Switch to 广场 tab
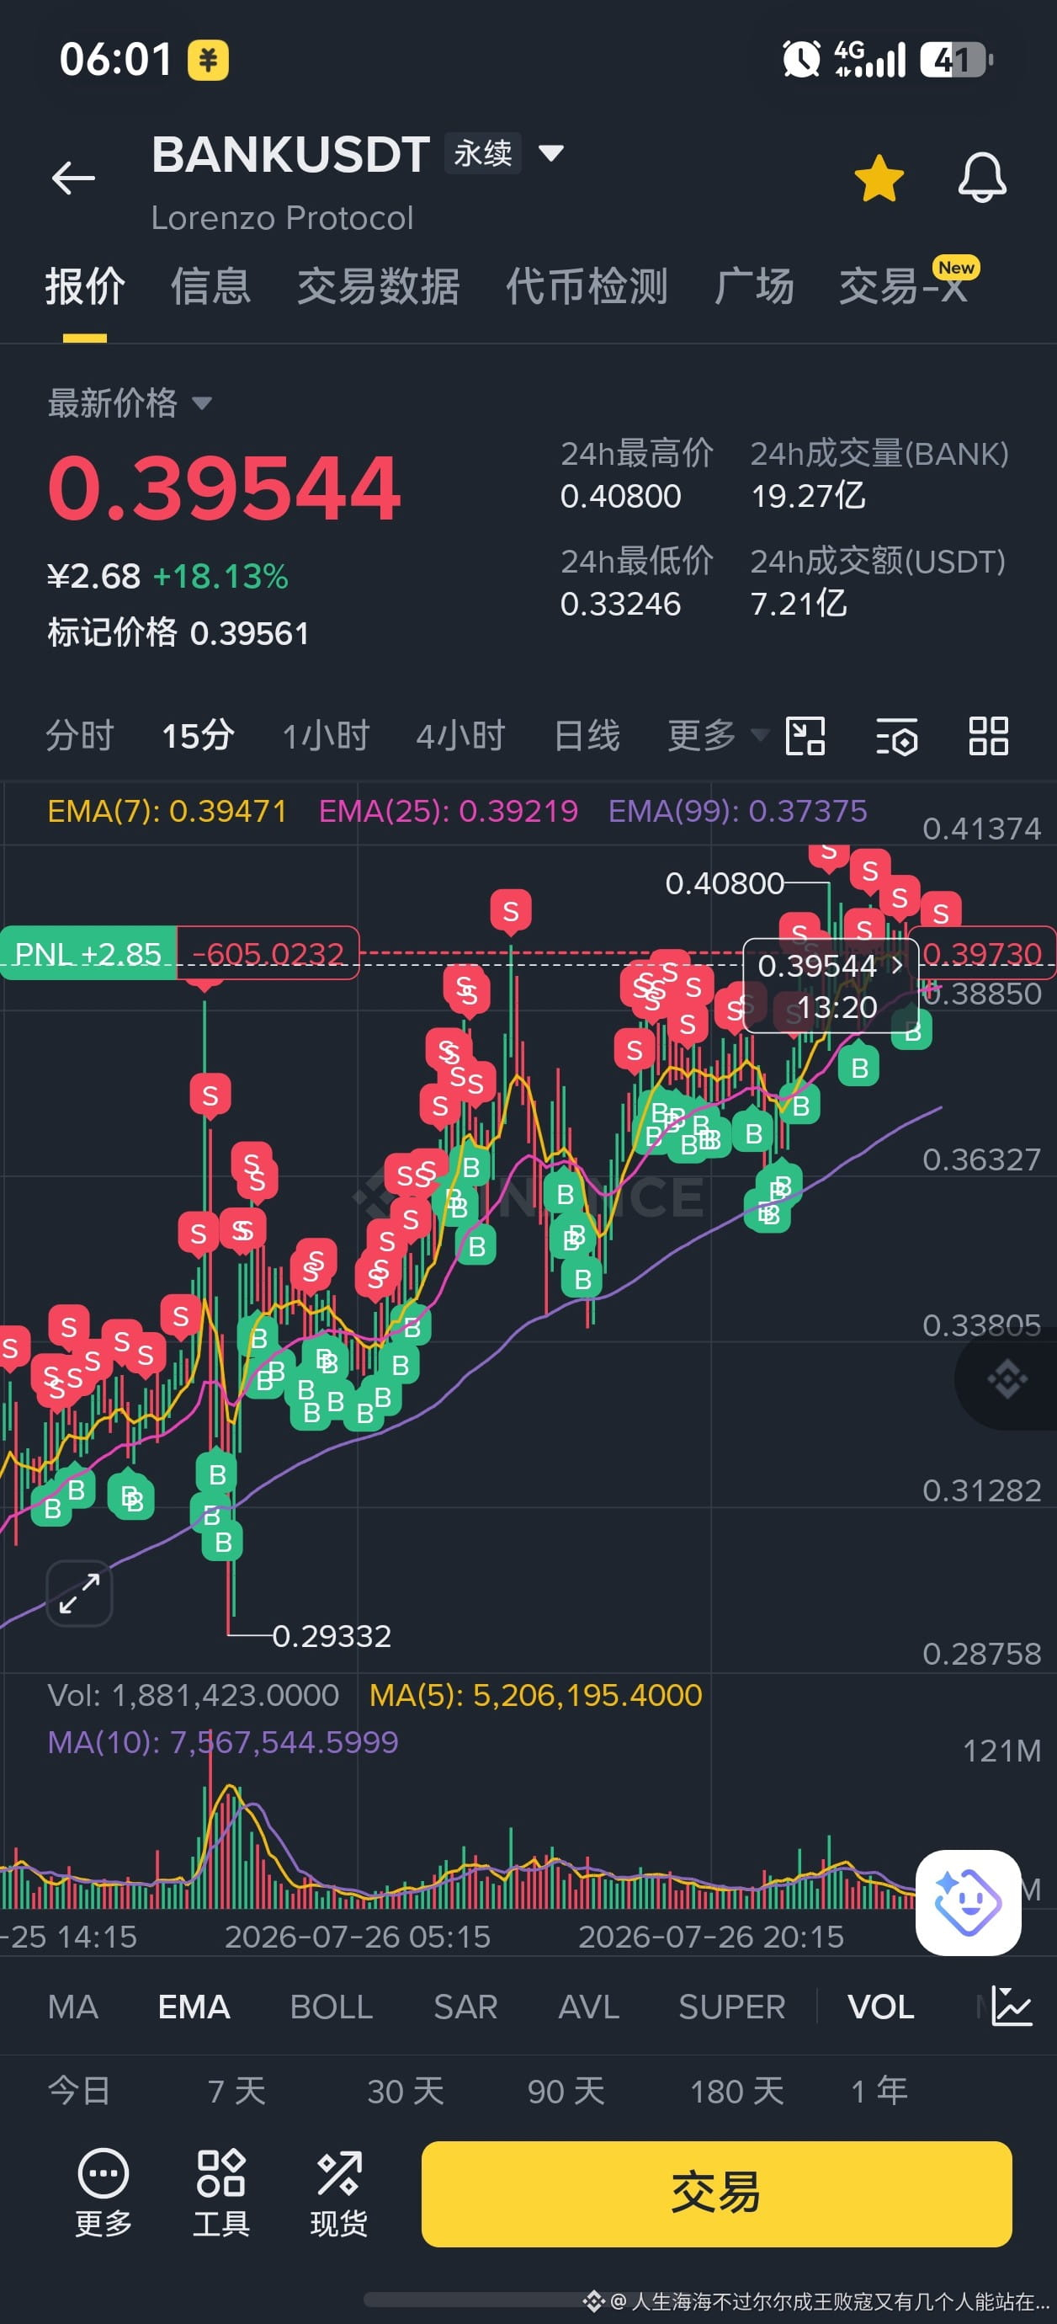 (753, 287)
